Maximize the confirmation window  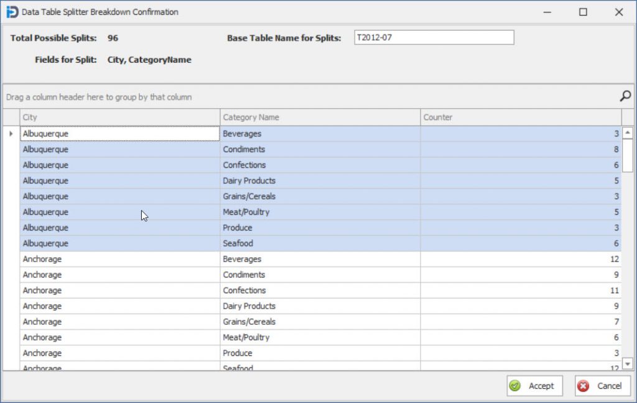click(x=583, y=12)
